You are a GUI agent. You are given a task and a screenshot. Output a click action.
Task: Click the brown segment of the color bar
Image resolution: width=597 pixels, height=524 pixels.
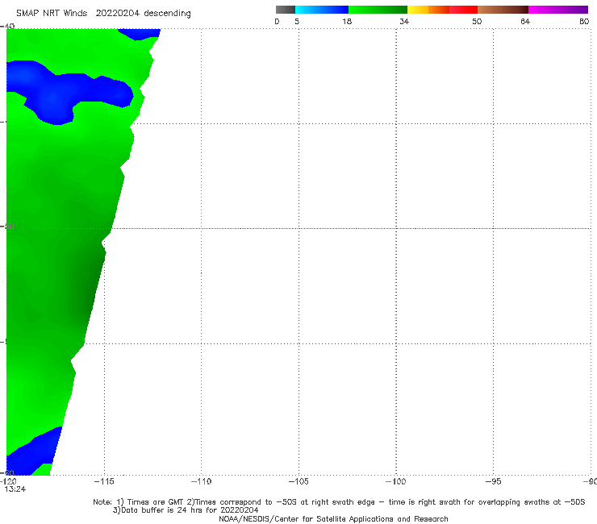point(503,10)
